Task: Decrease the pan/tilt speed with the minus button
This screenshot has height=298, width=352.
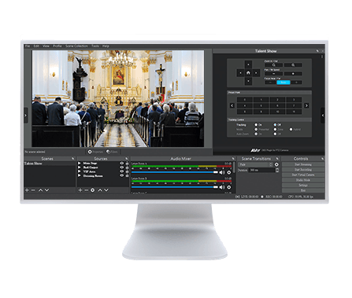Action: pyautogui.click(x=273, y=74)
